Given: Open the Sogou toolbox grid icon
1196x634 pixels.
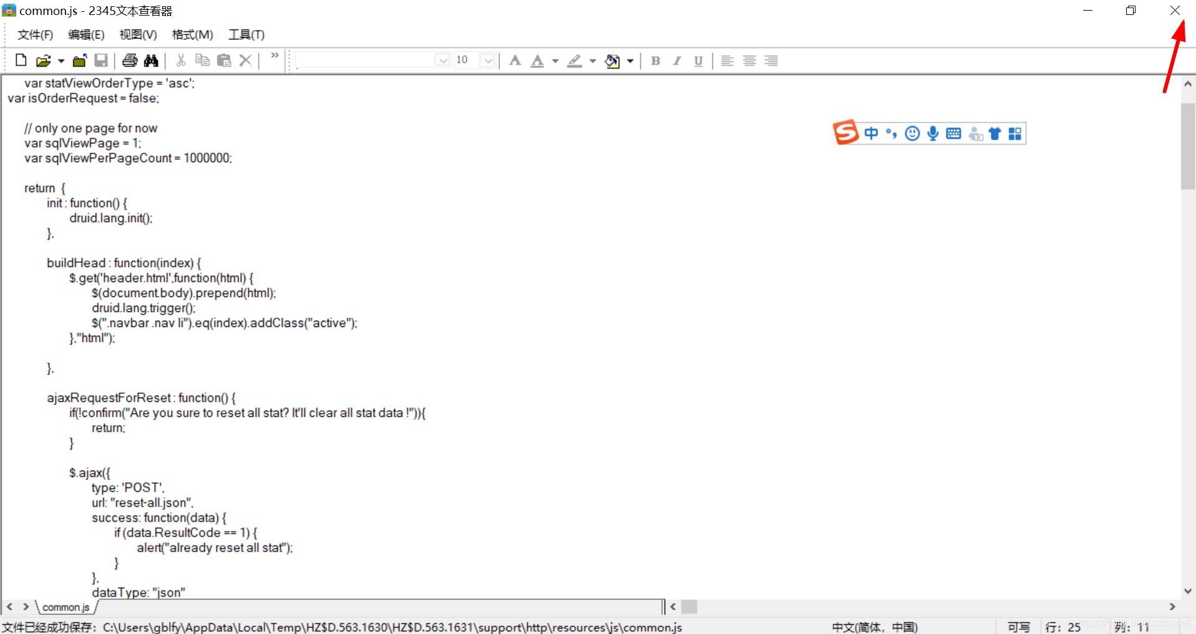Looking at the screenshot, I should click(1015, 134).
